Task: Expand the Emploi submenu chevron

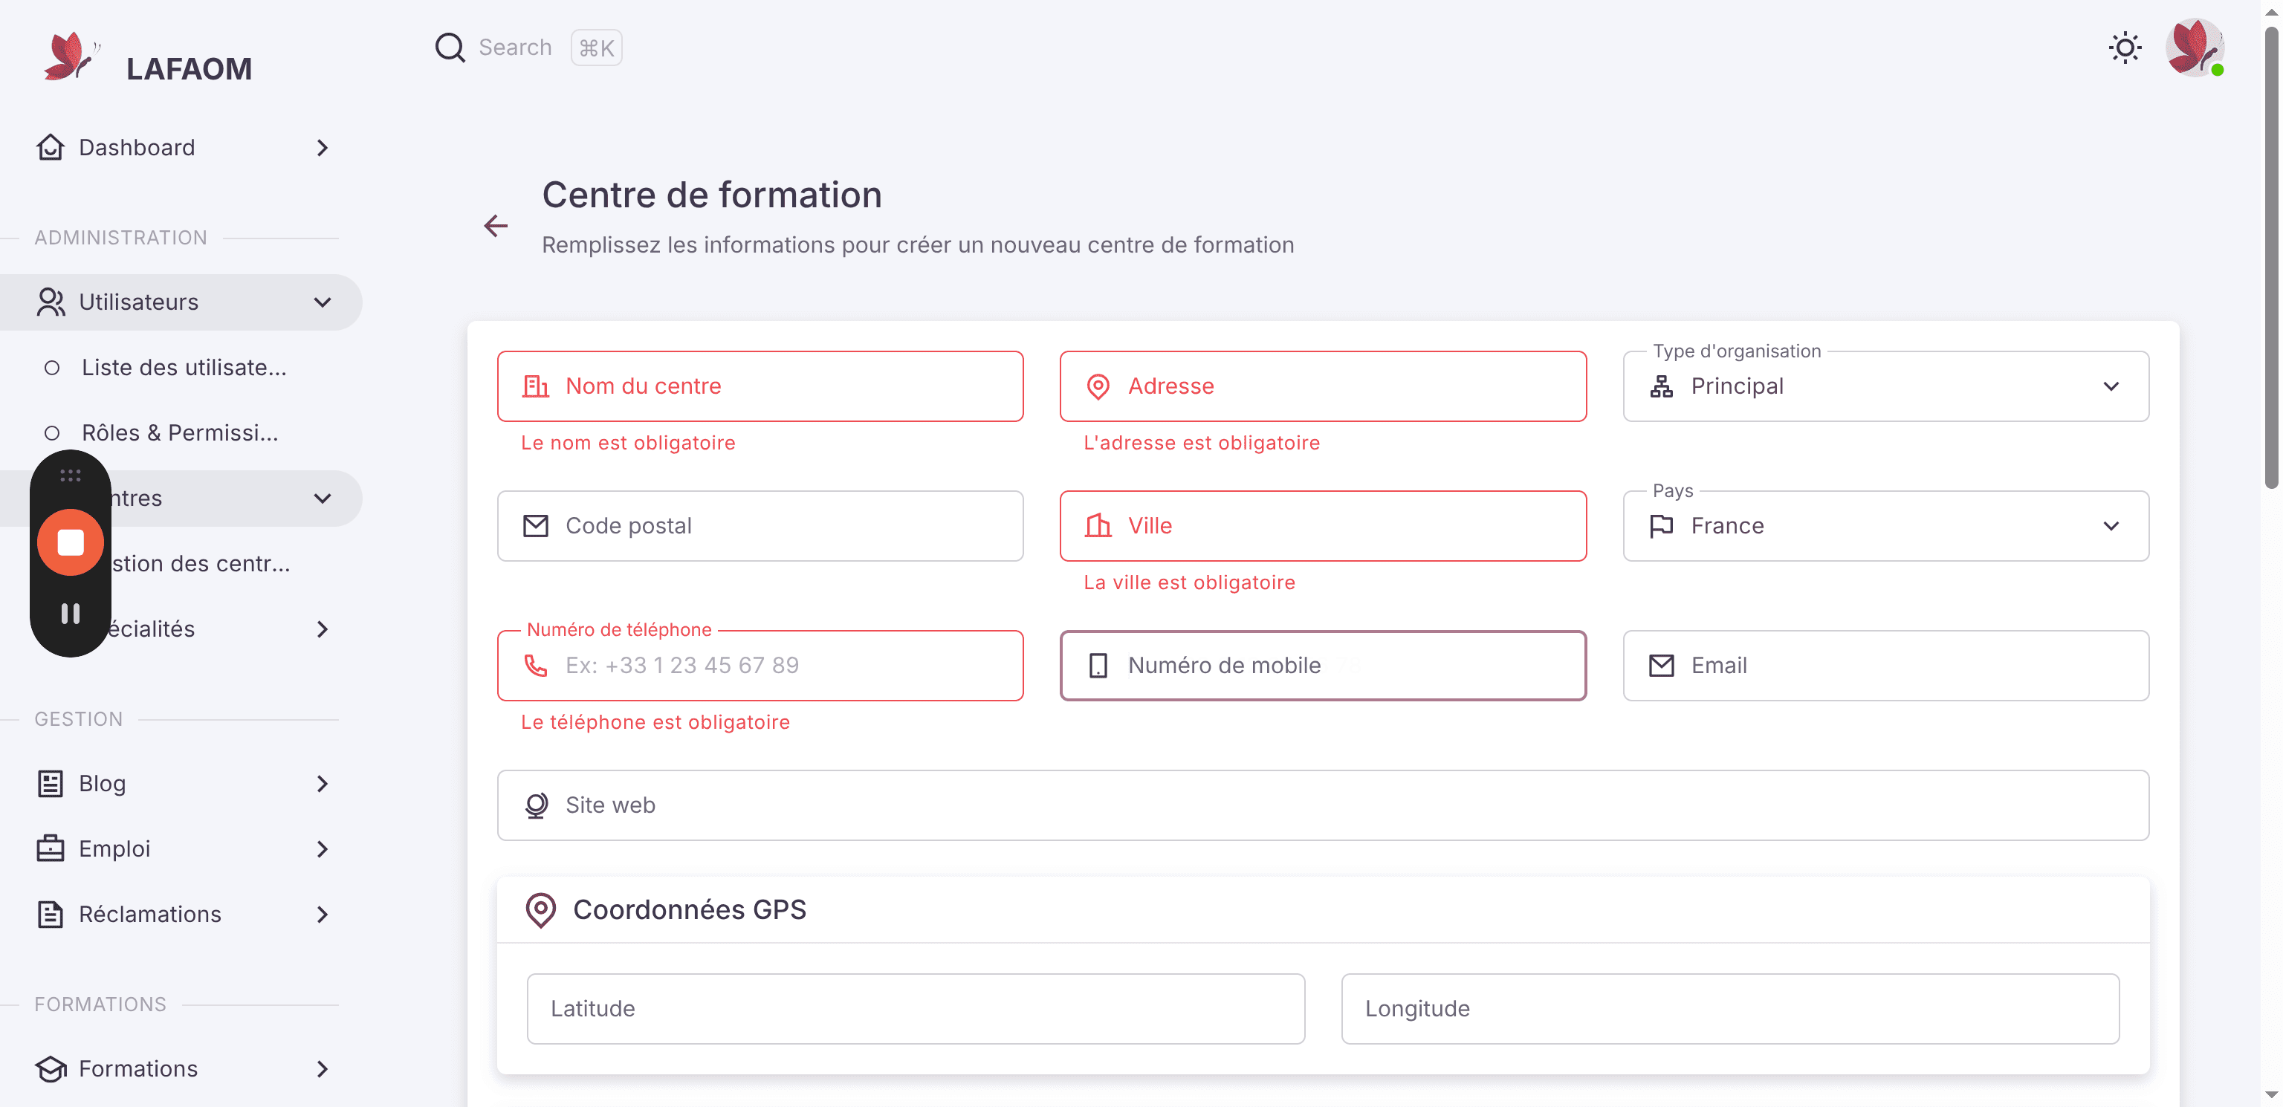Action: click(323, 849)
